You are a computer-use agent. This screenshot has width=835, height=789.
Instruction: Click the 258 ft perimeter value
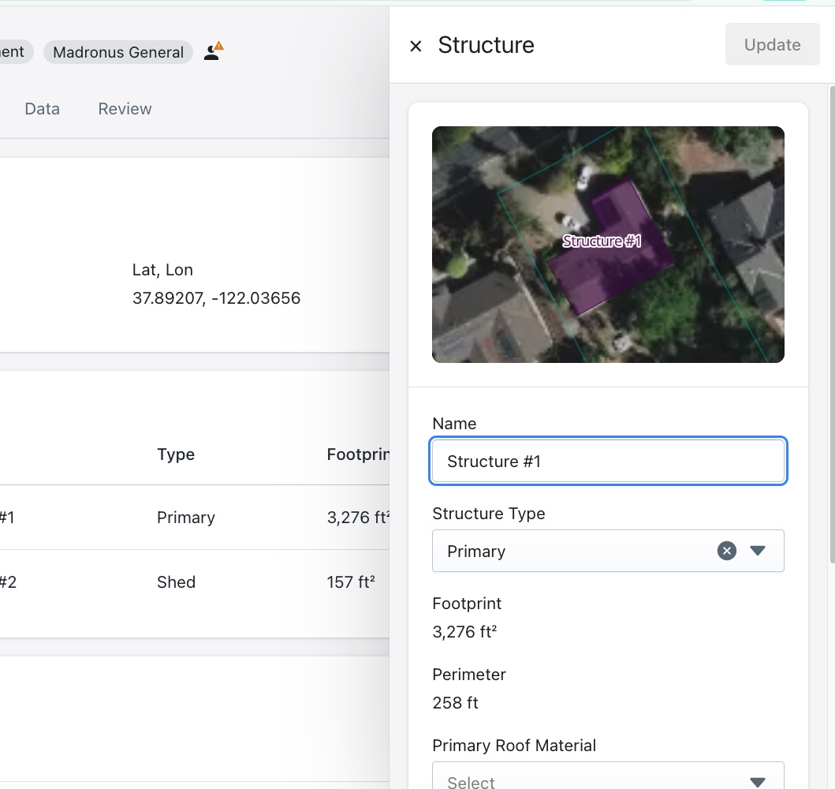click(455, 703)
